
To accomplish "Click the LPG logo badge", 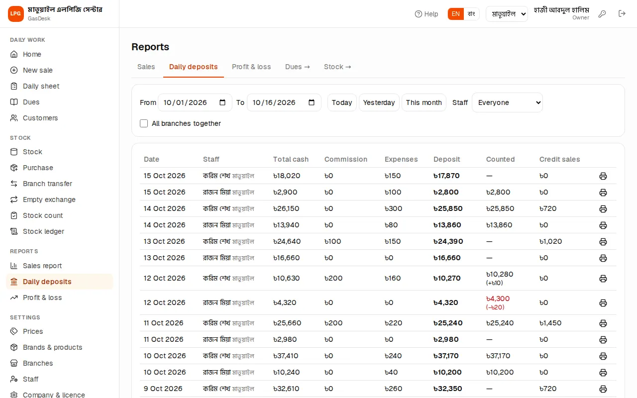I will (16, 14).
